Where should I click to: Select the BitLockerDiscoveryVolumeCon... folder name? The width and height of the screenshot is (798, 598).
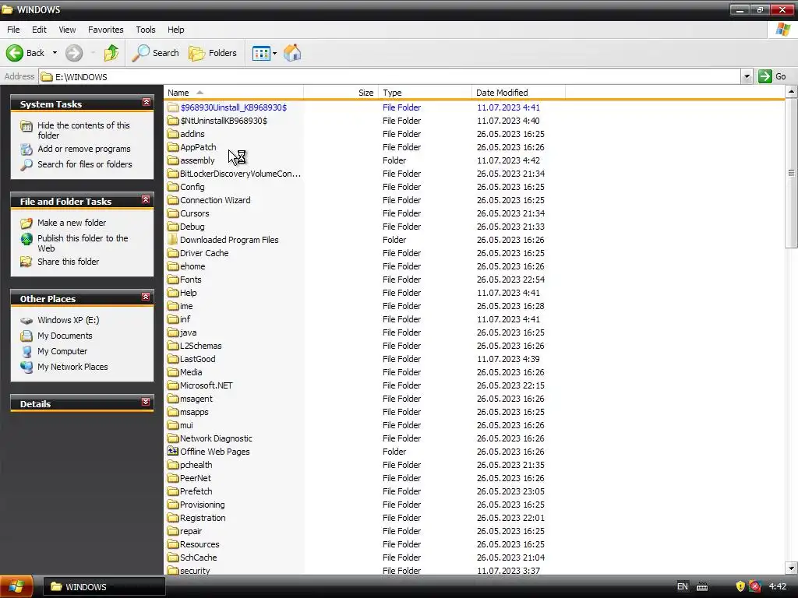click(240, 174)
